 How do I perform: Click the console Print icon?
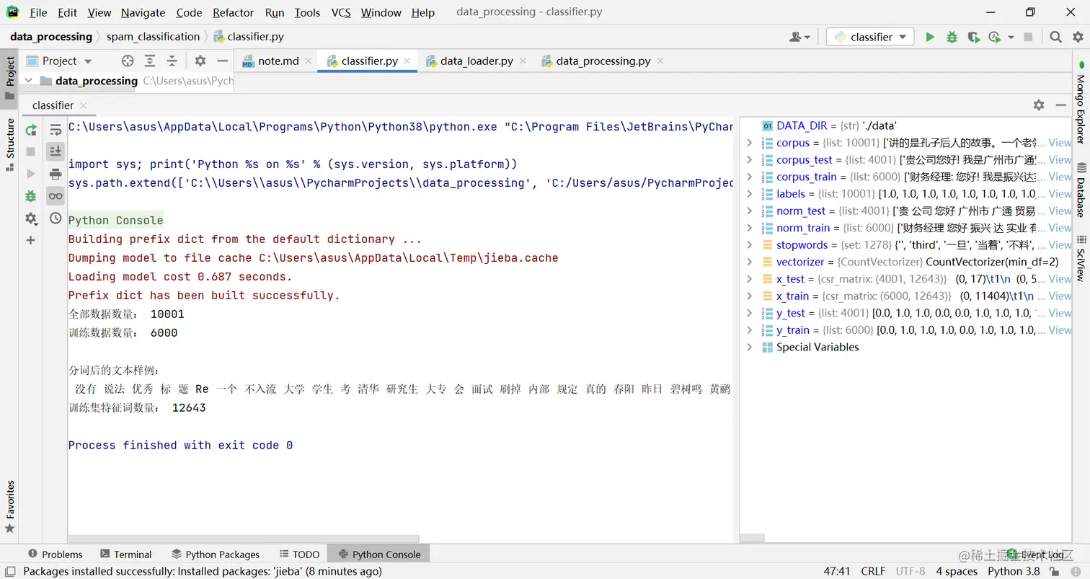pos(56,174)
